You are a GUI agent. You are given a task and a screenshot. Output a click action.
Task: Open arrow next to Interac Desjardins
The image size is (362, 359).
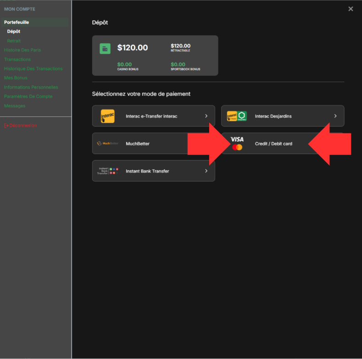coord(335,116)
